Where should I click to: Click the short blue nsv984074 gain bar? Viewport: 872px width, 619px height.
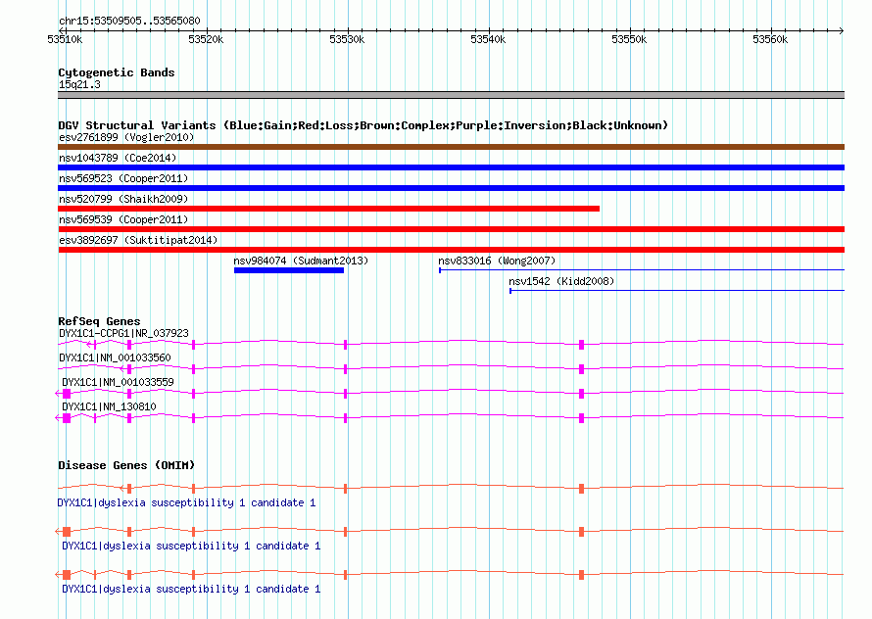(x=289, y=270)
